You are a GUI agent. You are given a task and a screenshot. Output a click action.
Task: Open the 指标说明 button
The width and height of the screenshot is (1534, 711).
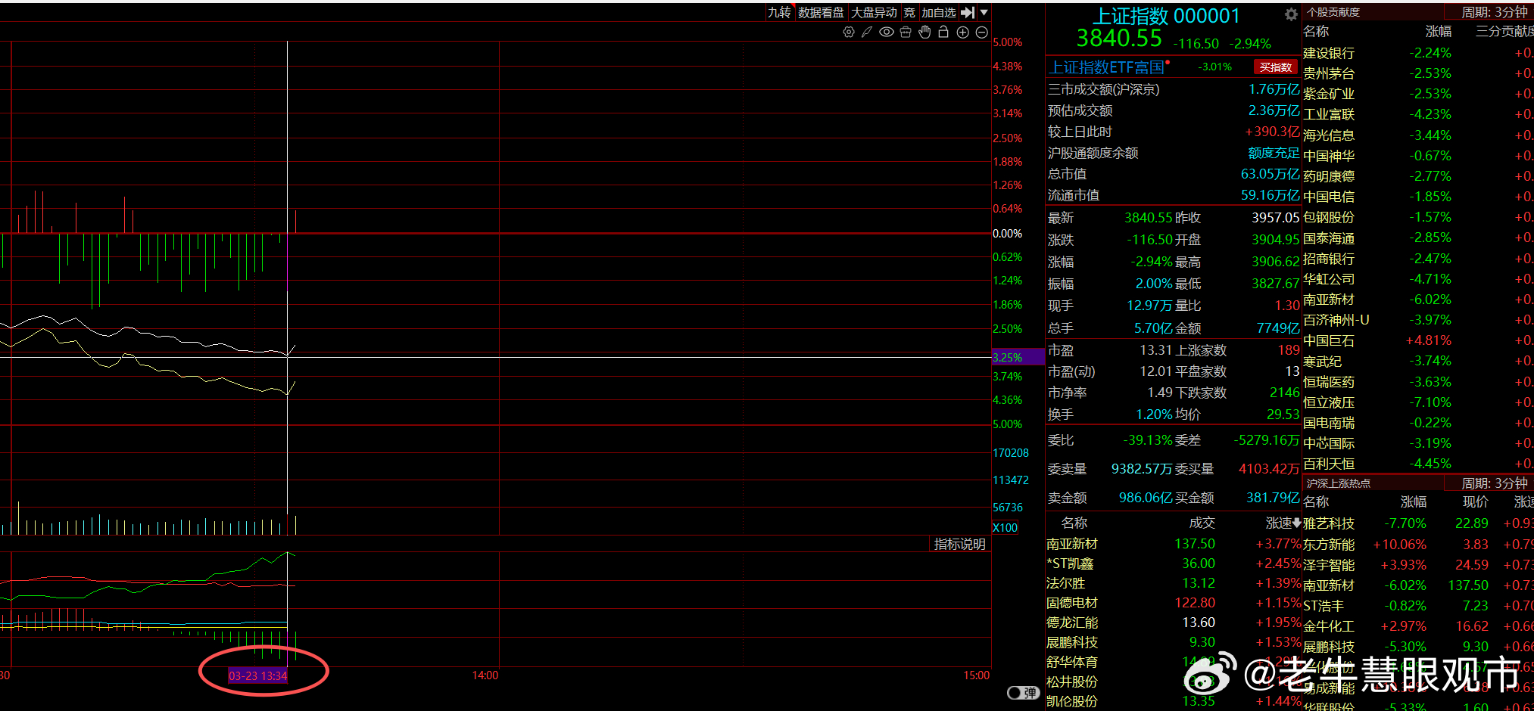click(x=960, y=544)
